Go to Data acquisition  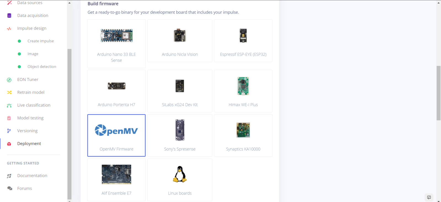coord(33,16)
